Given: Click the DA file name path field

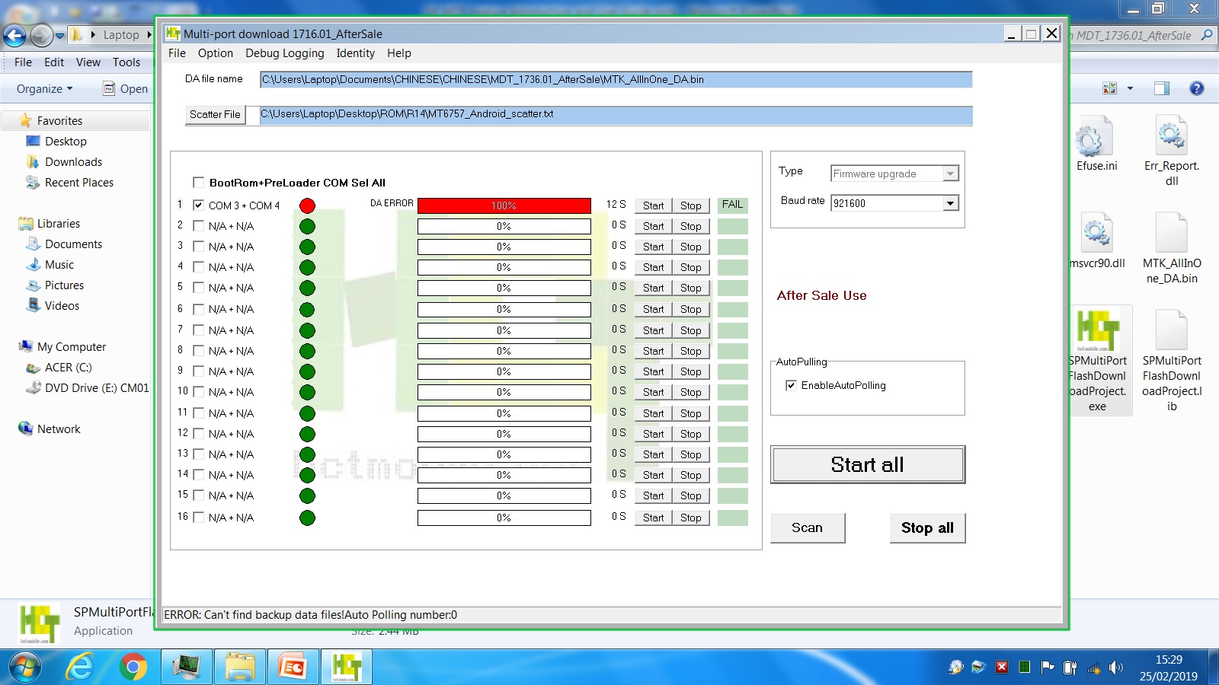Looking at the screenshot, I should click(616, 80).
